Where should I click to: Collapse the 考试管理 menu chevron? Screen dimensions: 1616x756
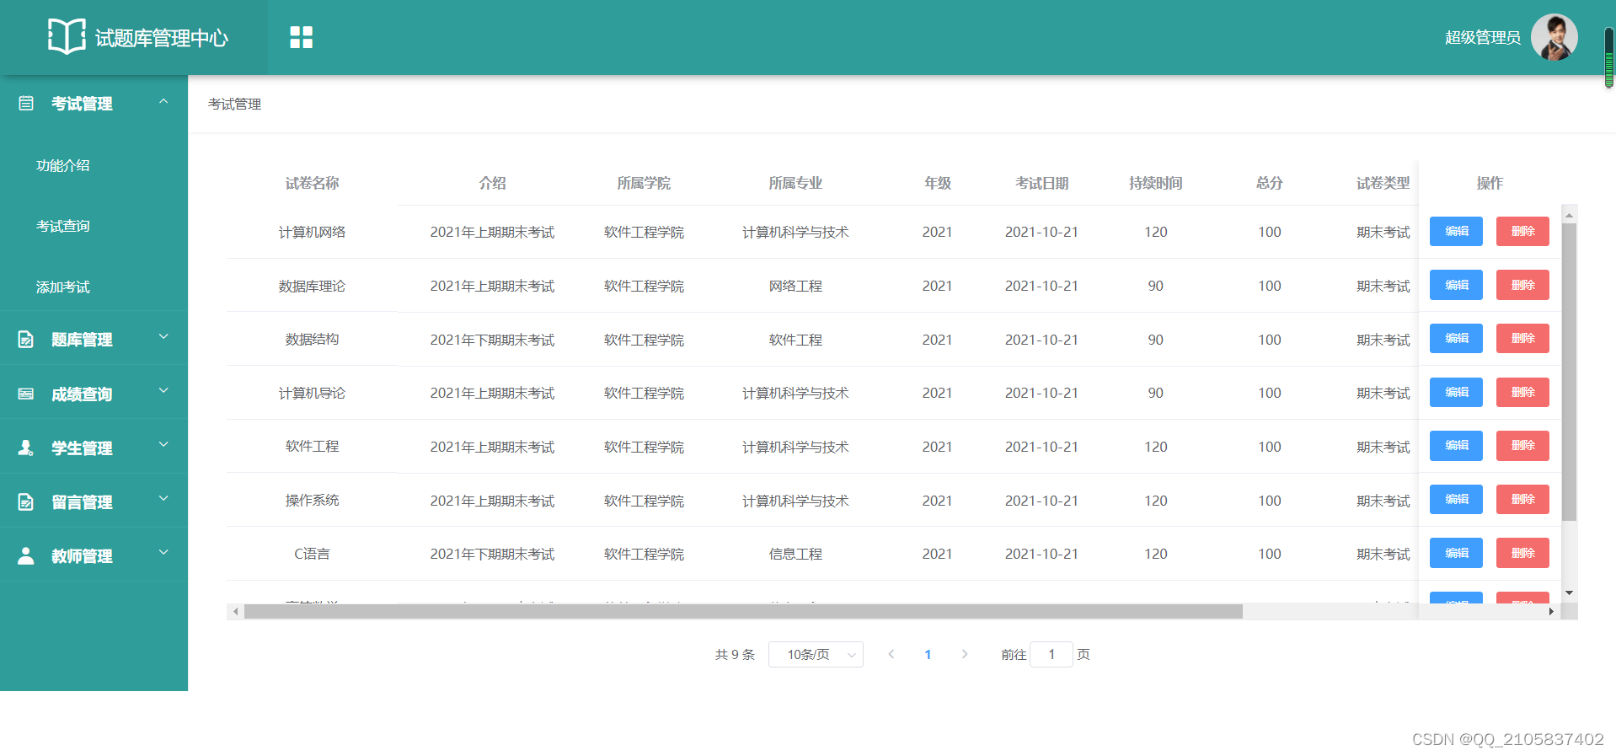[163, 101]
